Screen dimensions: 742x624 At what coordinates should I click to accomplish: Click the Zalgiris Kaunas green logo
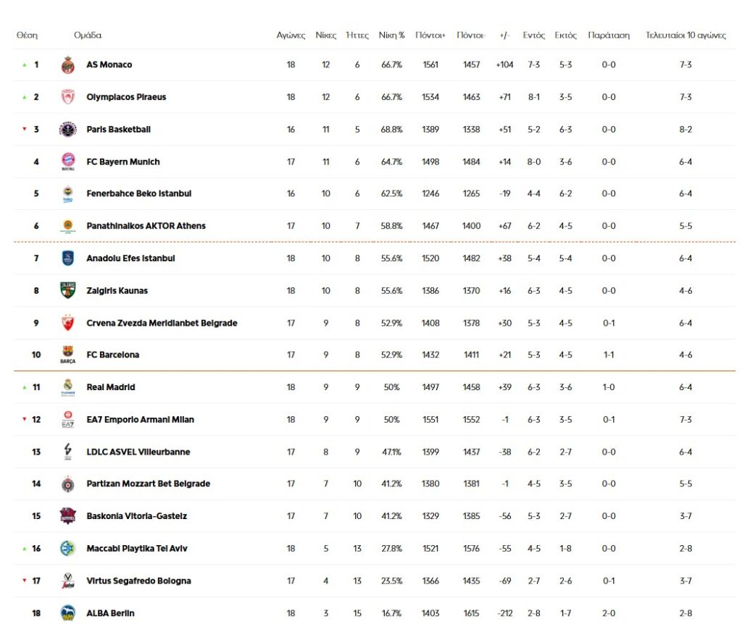67,290
